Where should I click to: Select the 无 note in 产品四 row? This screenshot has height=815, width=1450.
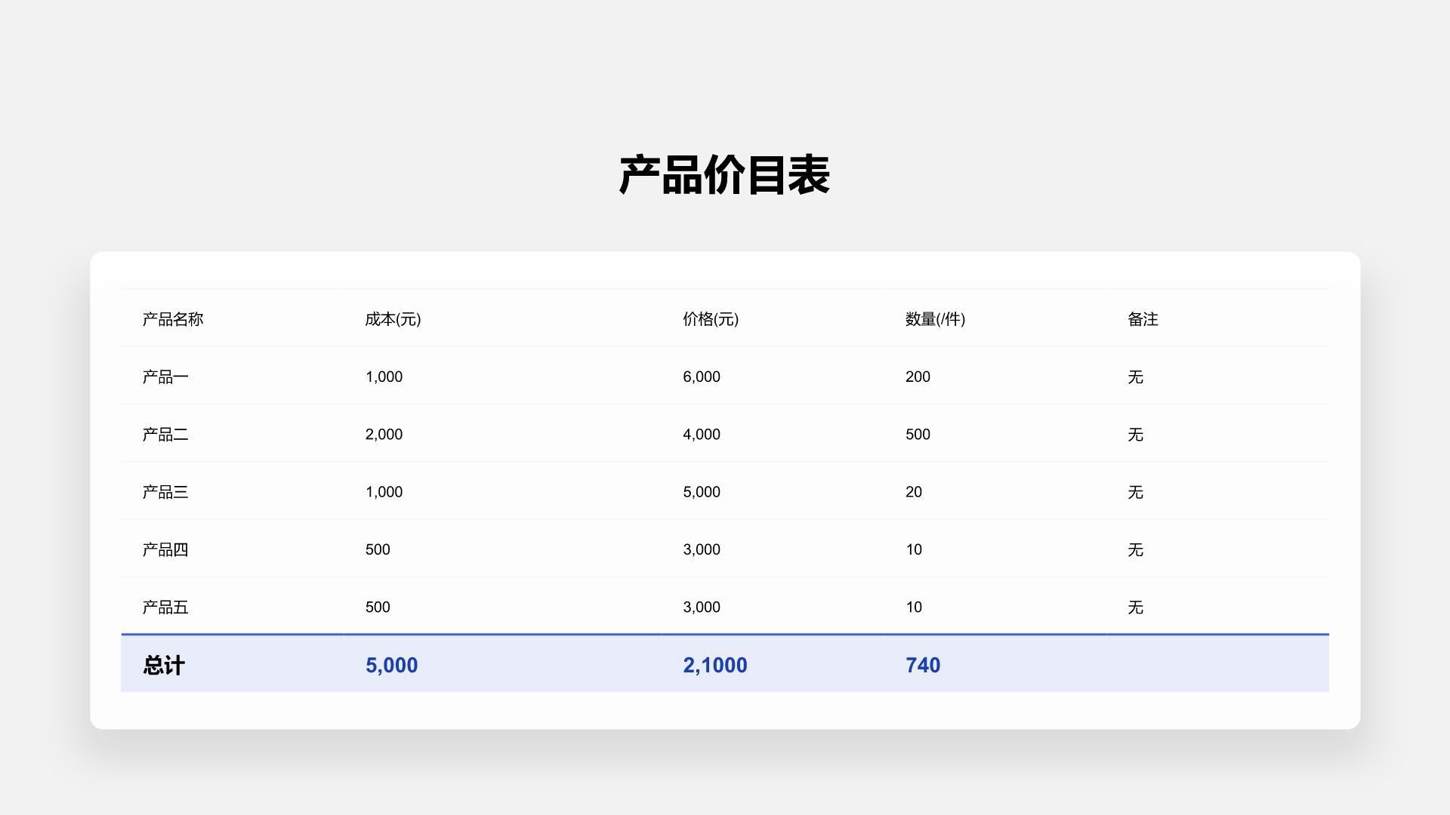[x=1136, y=549]
